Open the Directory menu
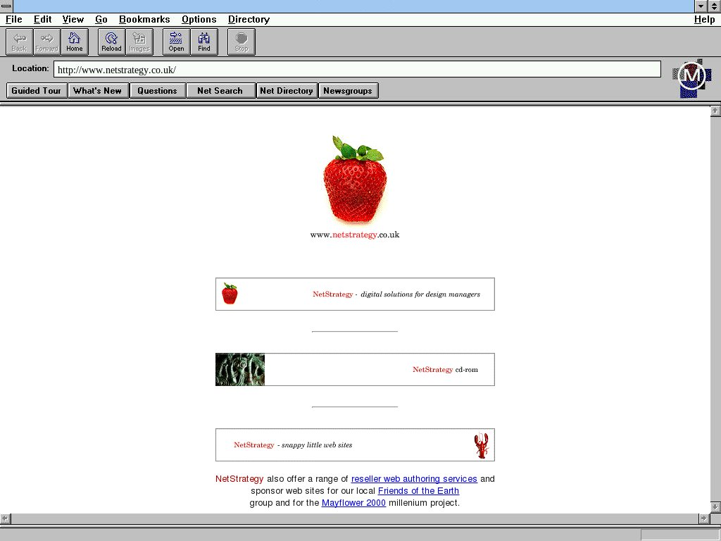This screenshot has width=721, height=541. tap(249, 20)
